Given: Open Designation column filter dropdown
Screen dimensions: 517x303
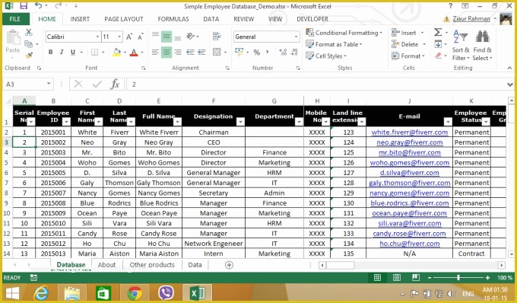Looking at the screenshot, I should tap(241, 122).
